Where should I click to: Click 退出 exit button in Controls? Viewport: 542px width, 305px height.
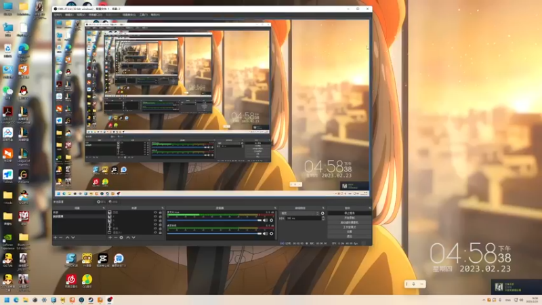pyautogui.click(x=349, y=237)
